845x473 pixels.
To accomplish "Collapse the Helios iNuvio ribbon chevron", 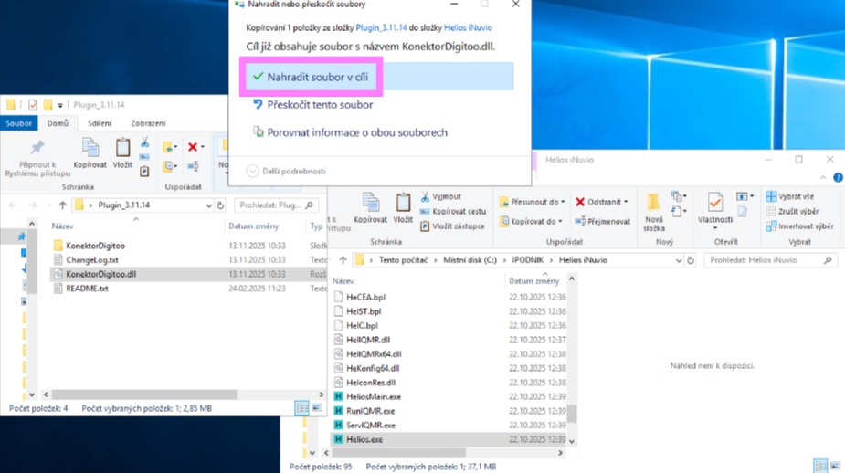I will 823,177.
